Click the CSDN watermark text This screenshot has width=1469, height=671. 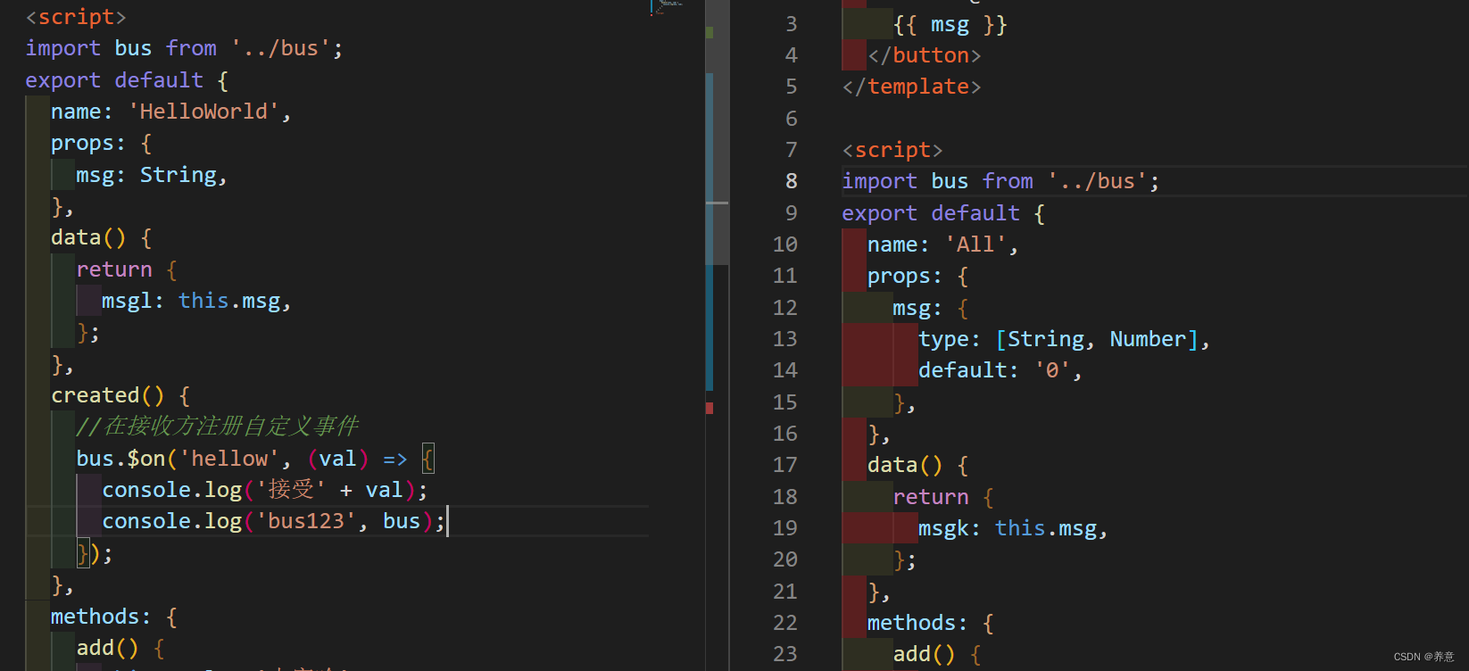1423,657
